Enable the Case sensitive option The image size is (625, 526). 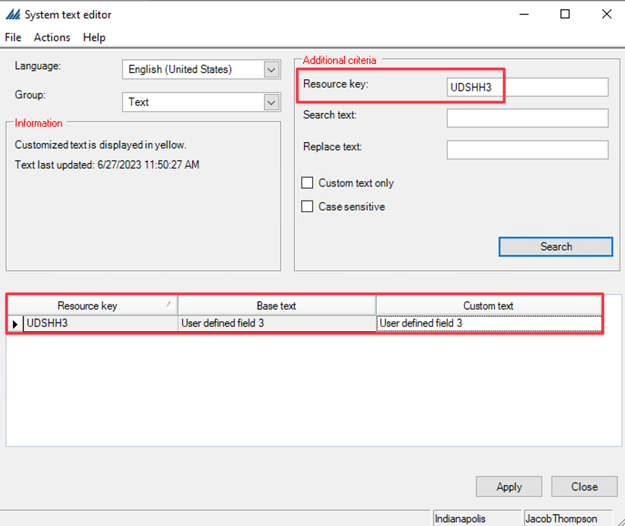click(307, 206)
